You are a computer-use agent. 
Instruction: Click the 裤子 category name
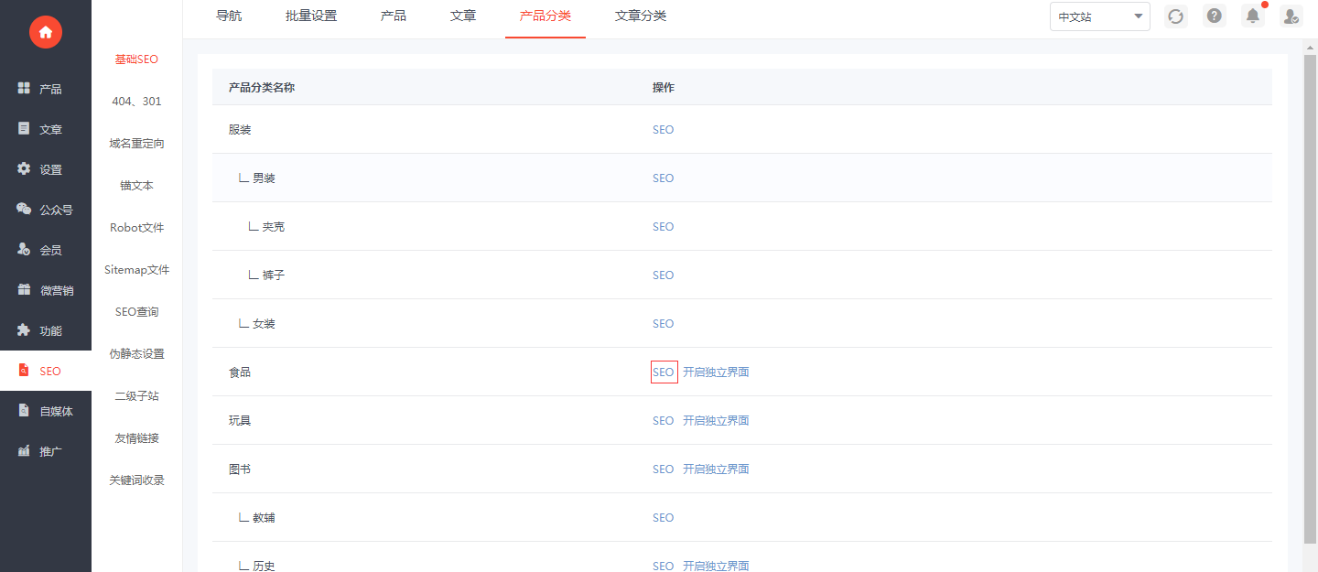coord(273,275)
